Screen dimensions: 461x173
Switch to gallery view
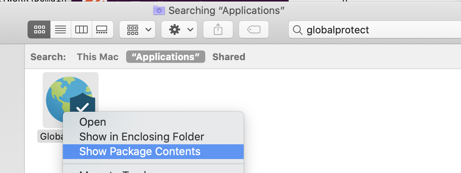[102, 30]
